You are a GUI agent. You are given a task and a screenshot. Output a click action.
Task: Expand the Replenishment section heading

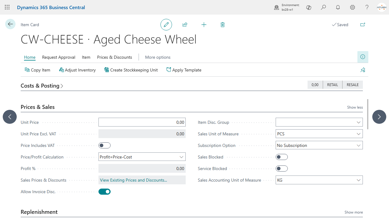point(39,212)
